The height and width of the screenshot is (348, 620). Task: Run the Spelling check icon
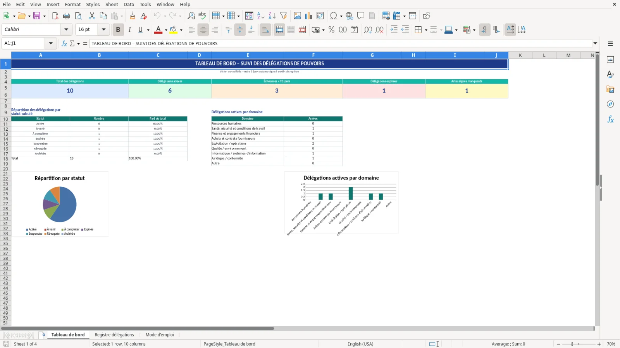tap(202, 16)
